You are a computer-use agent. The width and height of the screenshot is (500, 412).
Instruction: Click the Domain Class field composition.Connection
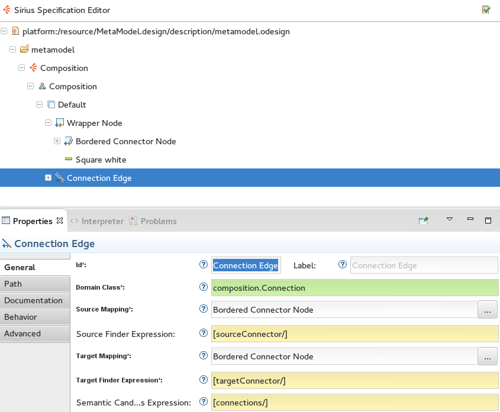click(x=355, y=287)
